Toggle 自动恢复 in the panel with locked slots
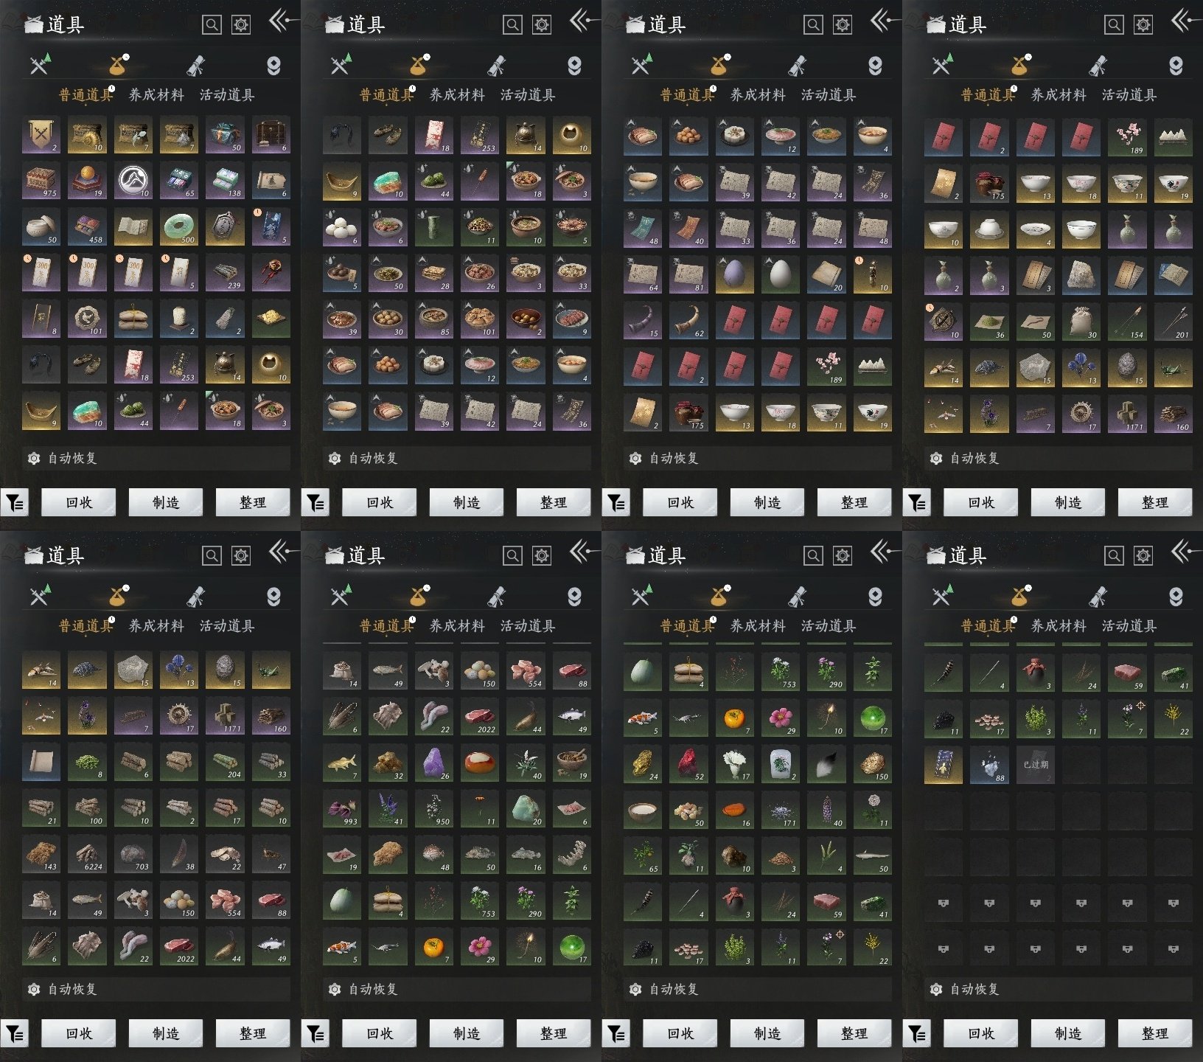The height and width of the screenshot is (1062, 1203). 974,989
